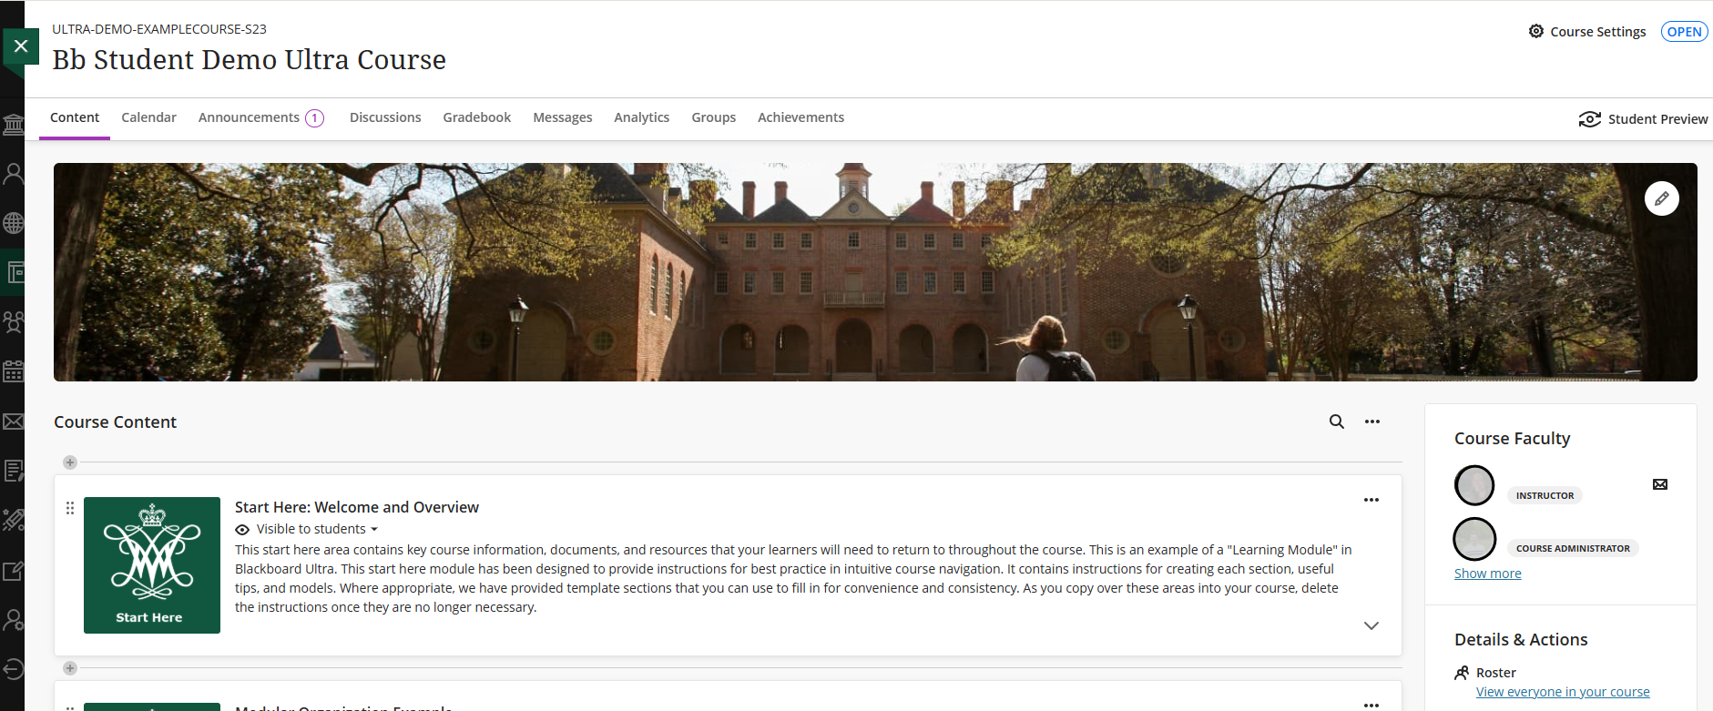Grab the Start Here module drag handle
The width and height of the screenshot is (1713, 711).
coord(70,508)
